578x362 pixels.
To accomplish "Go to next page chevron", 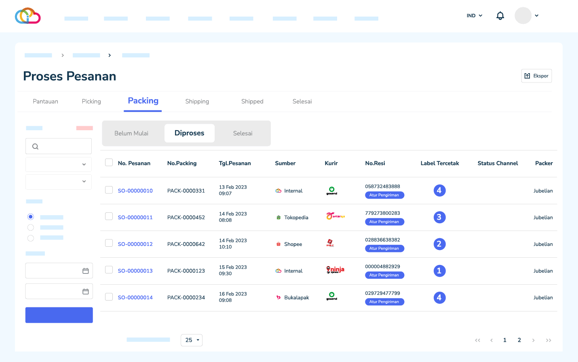I will pos(533,340).
